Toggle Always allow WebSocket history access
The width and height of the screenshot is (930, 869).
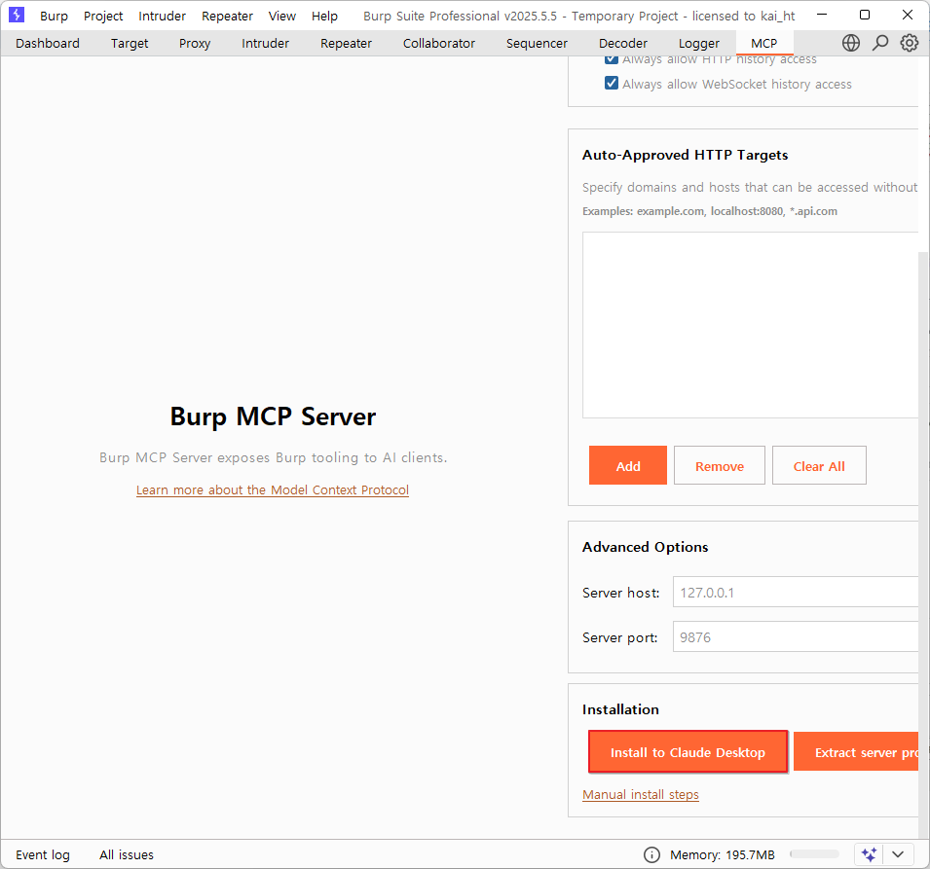(611, 83)
